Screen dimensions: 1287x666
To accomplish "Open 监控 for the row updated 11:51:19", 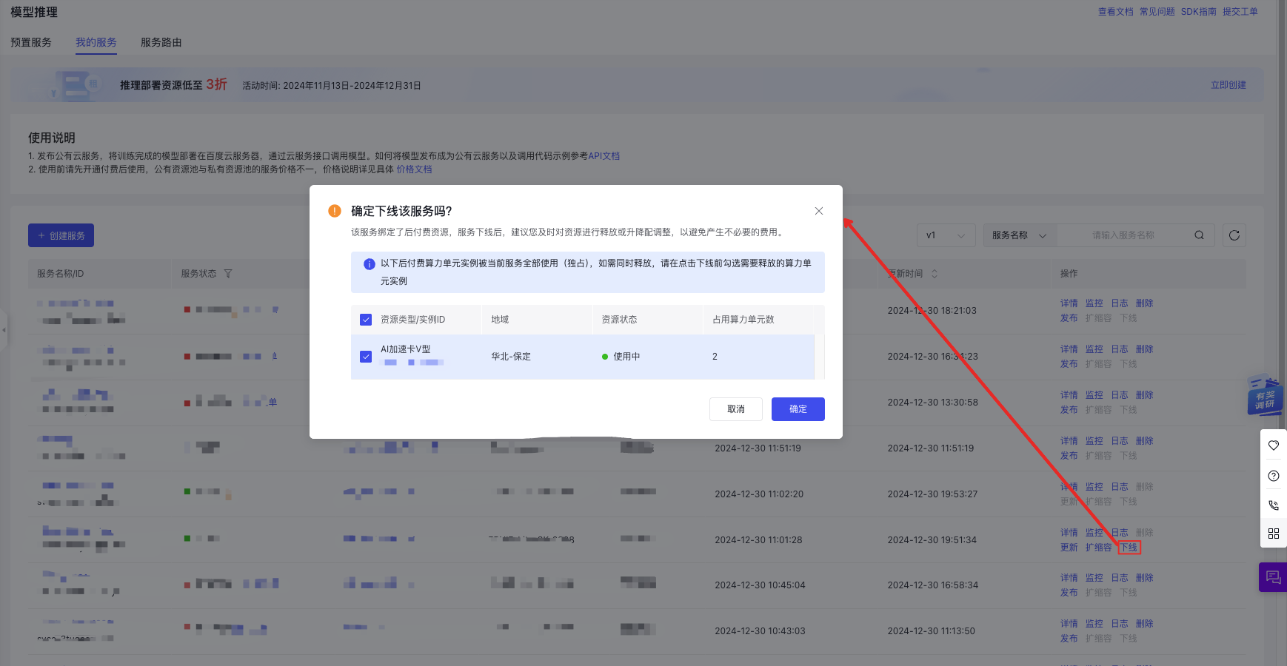I will pos(1094,441).
